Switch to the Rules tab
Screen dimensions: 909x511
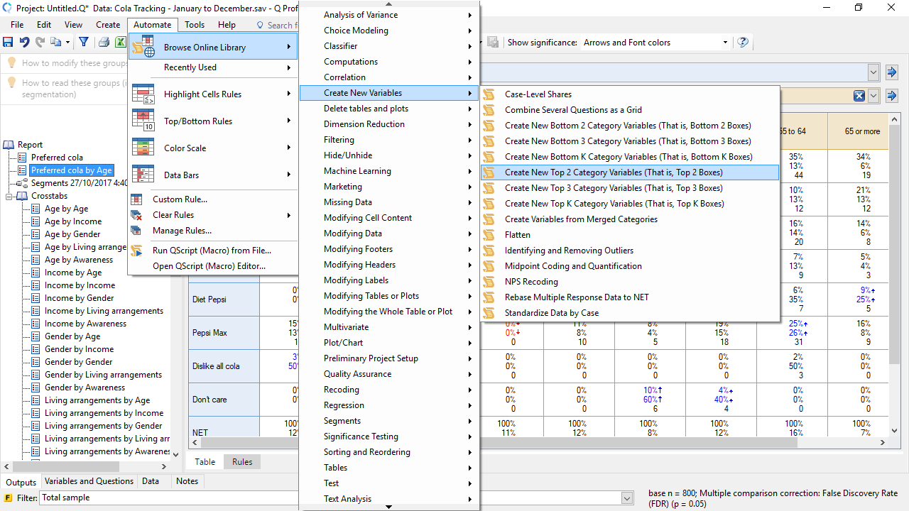(242, 461)
